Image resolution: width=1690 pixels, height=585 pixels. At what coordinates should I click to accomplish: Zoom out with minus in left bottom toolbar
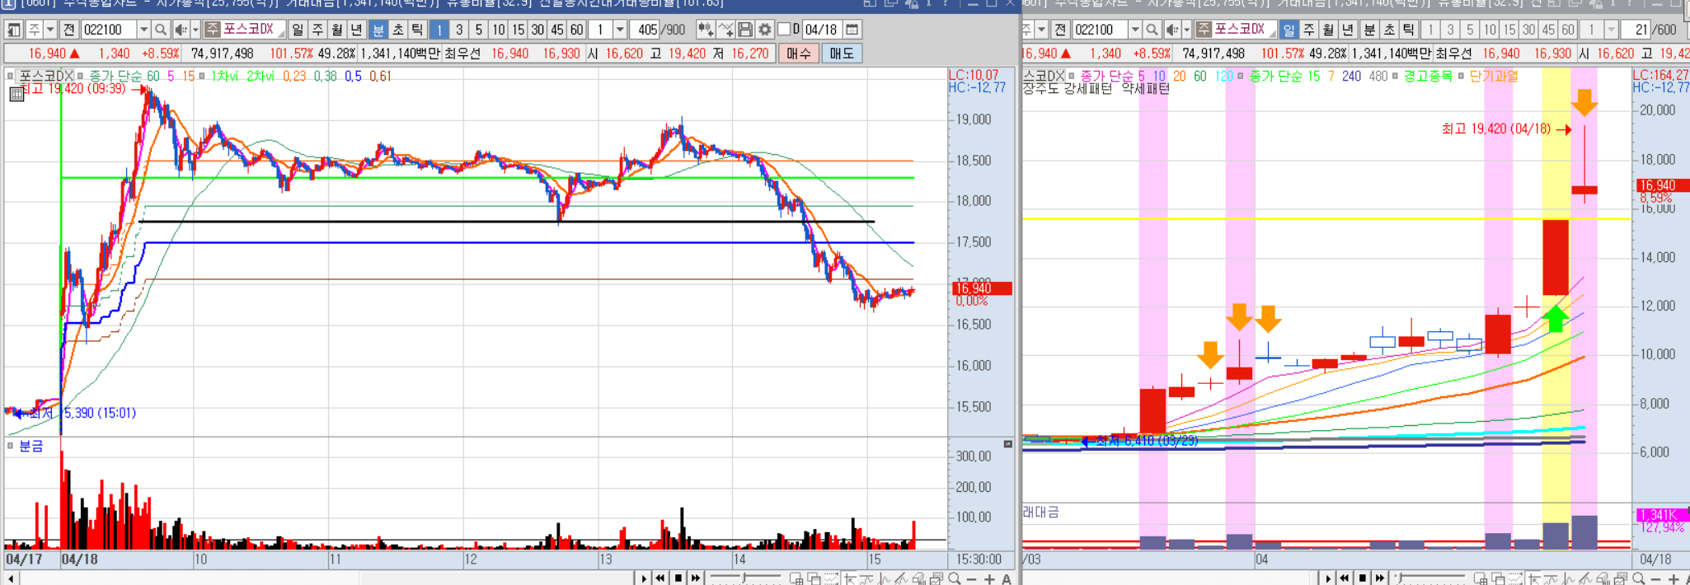(972, 578)
